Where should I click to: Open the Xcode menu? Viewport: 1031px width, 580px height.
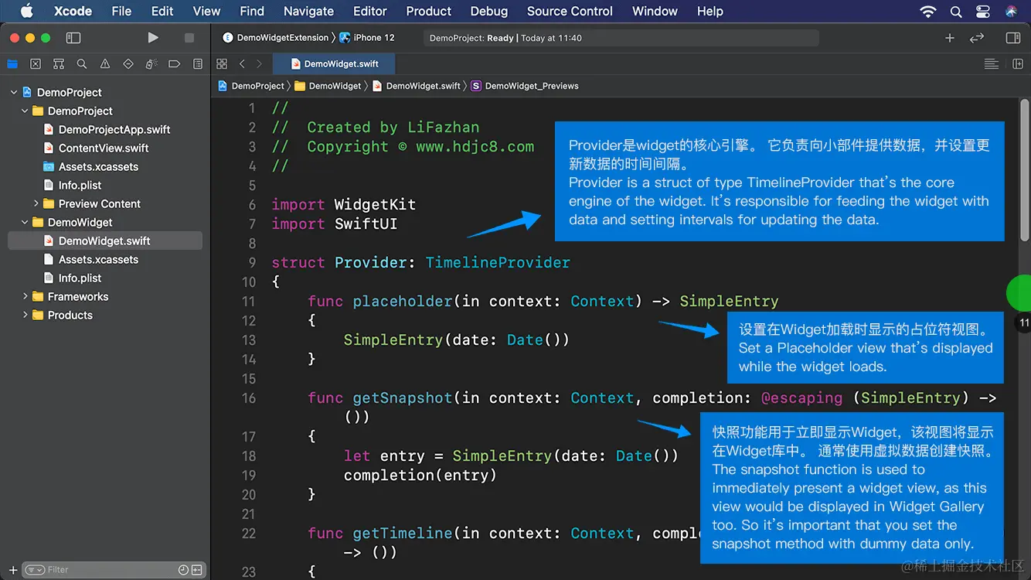(73, 11)
